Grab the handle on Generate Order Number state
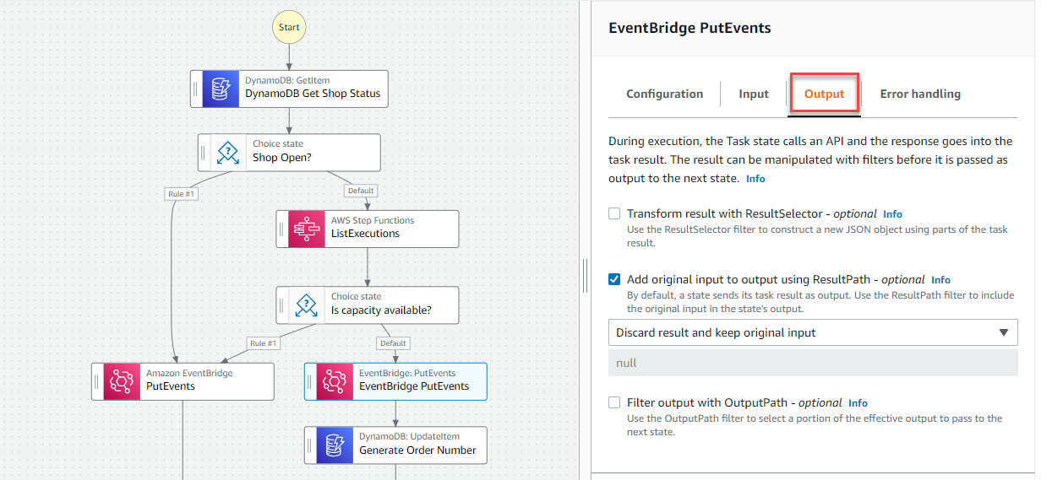Image resolution: width=1052 pixels, height=480 pixels. point(310,445)
